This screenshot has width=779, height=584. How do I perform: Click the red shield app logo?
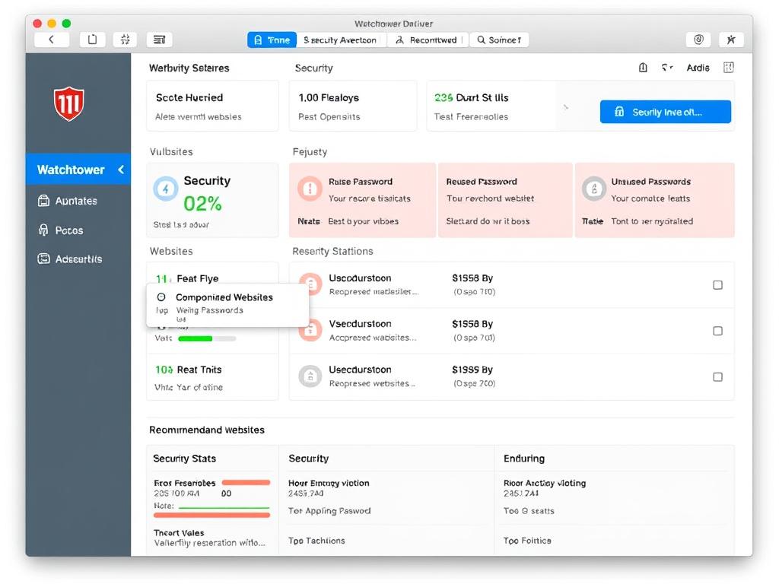69,103
